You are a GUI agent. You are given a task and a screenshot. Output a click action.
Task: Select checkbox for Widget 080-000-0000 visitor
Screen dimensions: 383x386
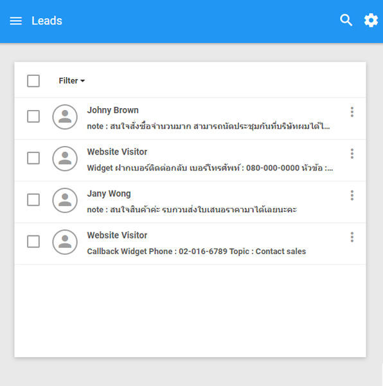click(x=33, y=158)
